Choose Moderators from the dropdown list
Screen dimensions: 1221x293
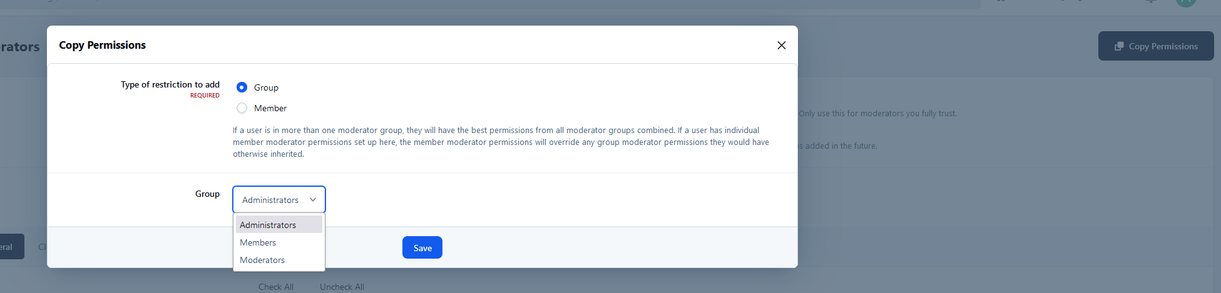point(262,260)
